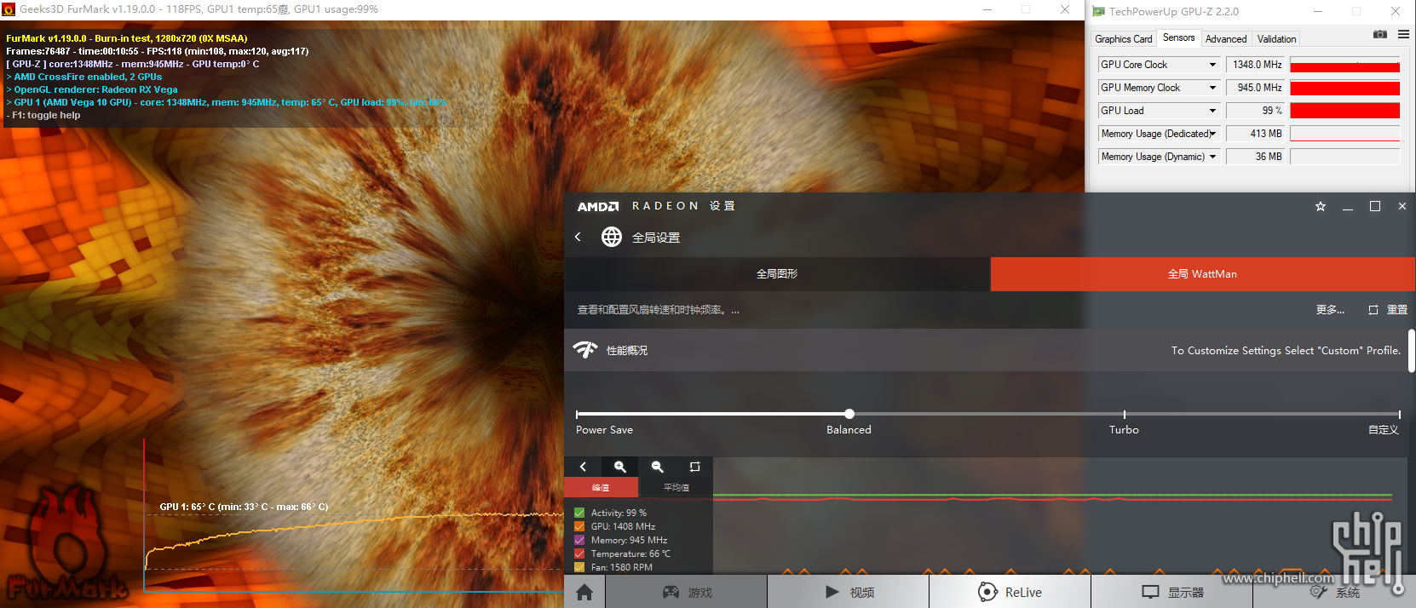The image size is (1416, 608).
Task: Click the FurMark GPU temperature graph label
Action: [244, 507]
